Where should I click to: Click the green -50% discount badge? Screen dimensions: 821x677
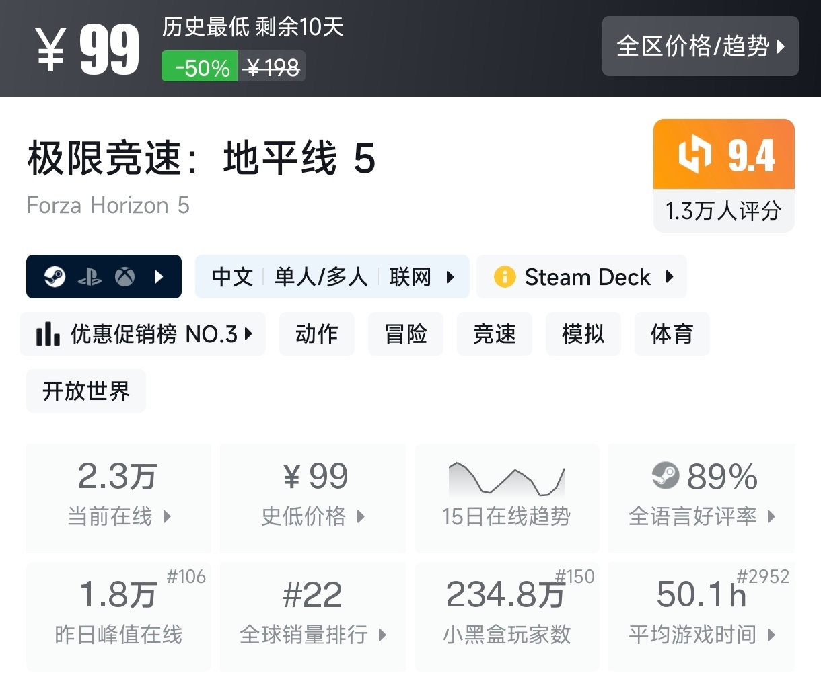click(x=199, y=67)
